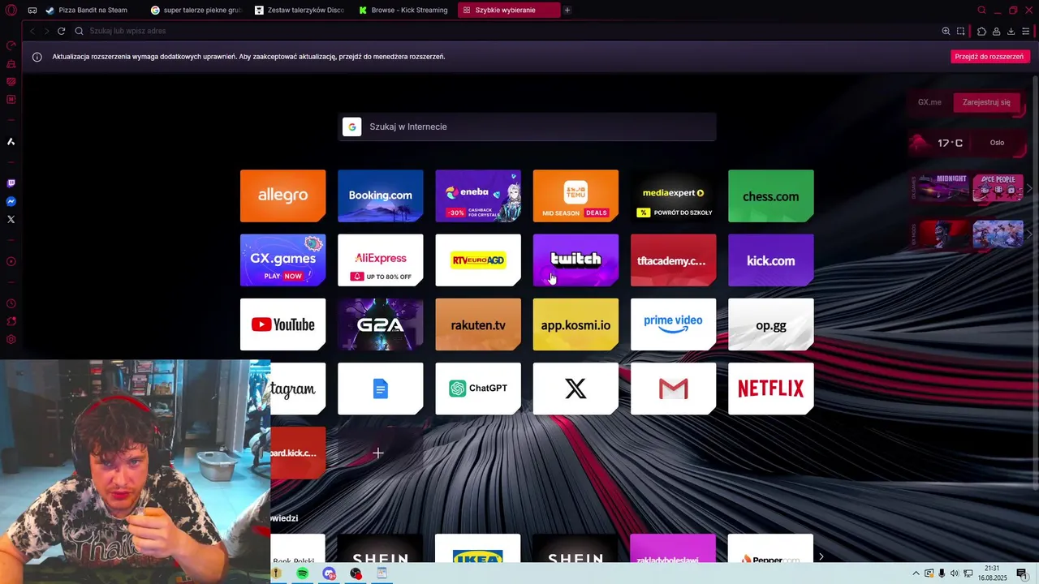Open sidebar Settings gear icon
This screenshot has width=1039, height=584.
11,339
